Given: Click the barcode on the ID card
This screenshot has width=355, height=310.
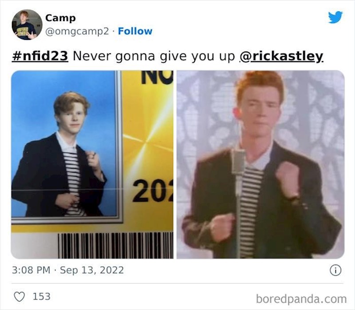Looking at the screenshot, I should coord(115,246).
